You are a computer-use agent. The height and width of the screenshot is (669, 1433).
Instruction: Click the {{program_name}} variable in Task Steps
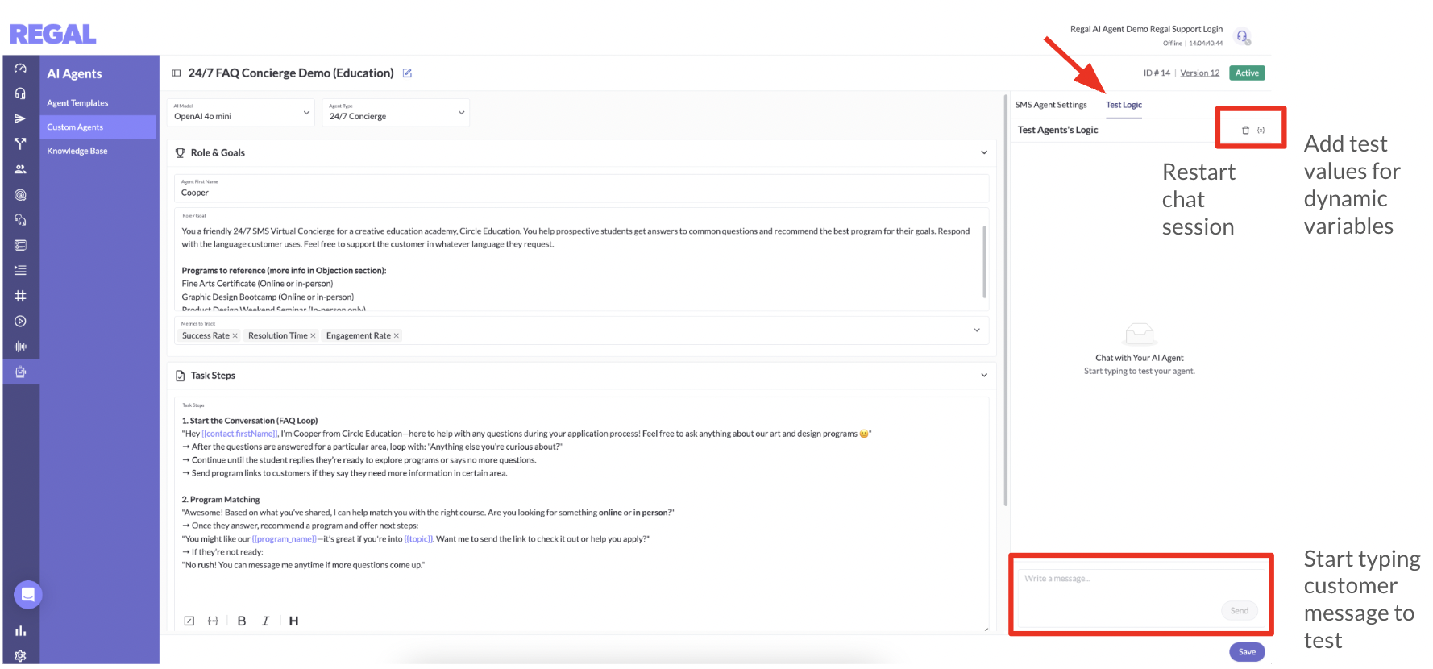[285, 539]
